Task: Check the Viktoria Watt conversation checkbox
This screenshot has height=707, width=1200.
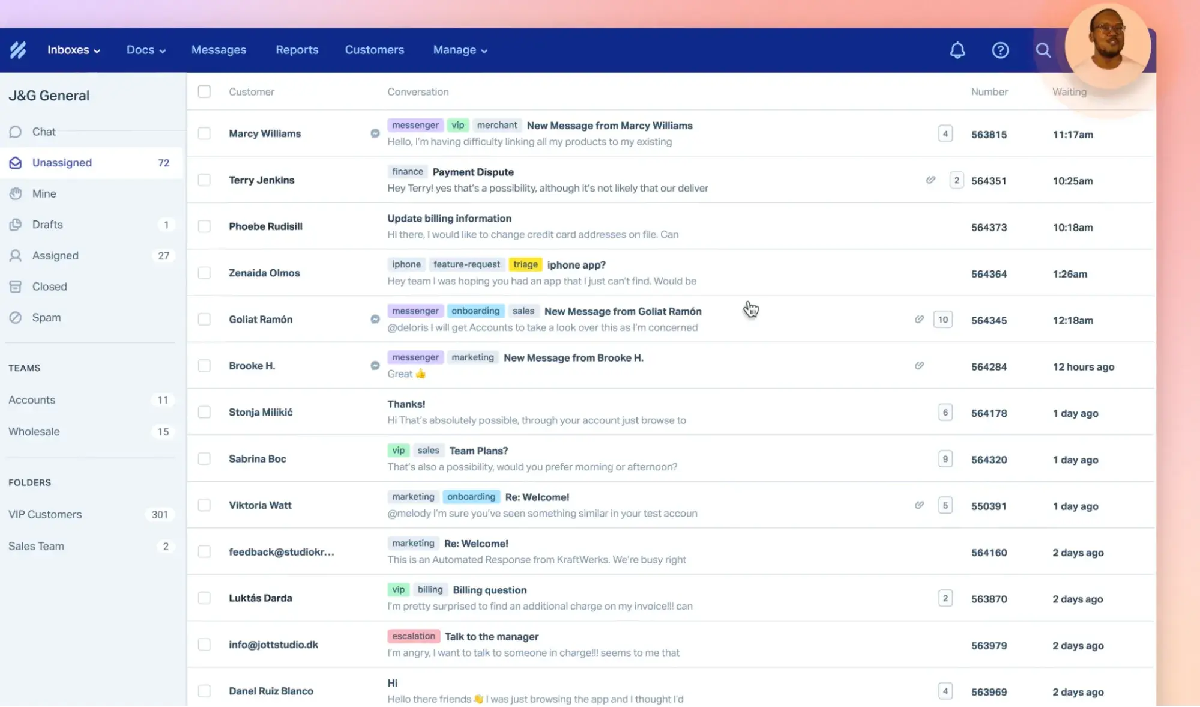Action: (x=204, y=505)
